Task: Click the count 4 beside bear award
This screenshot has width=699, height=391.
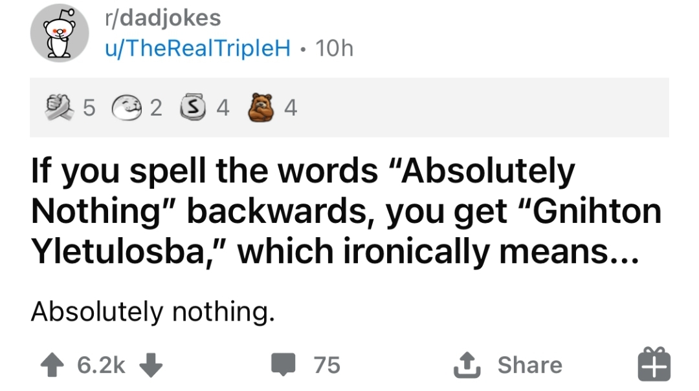Action: click(x=290, y=109)
